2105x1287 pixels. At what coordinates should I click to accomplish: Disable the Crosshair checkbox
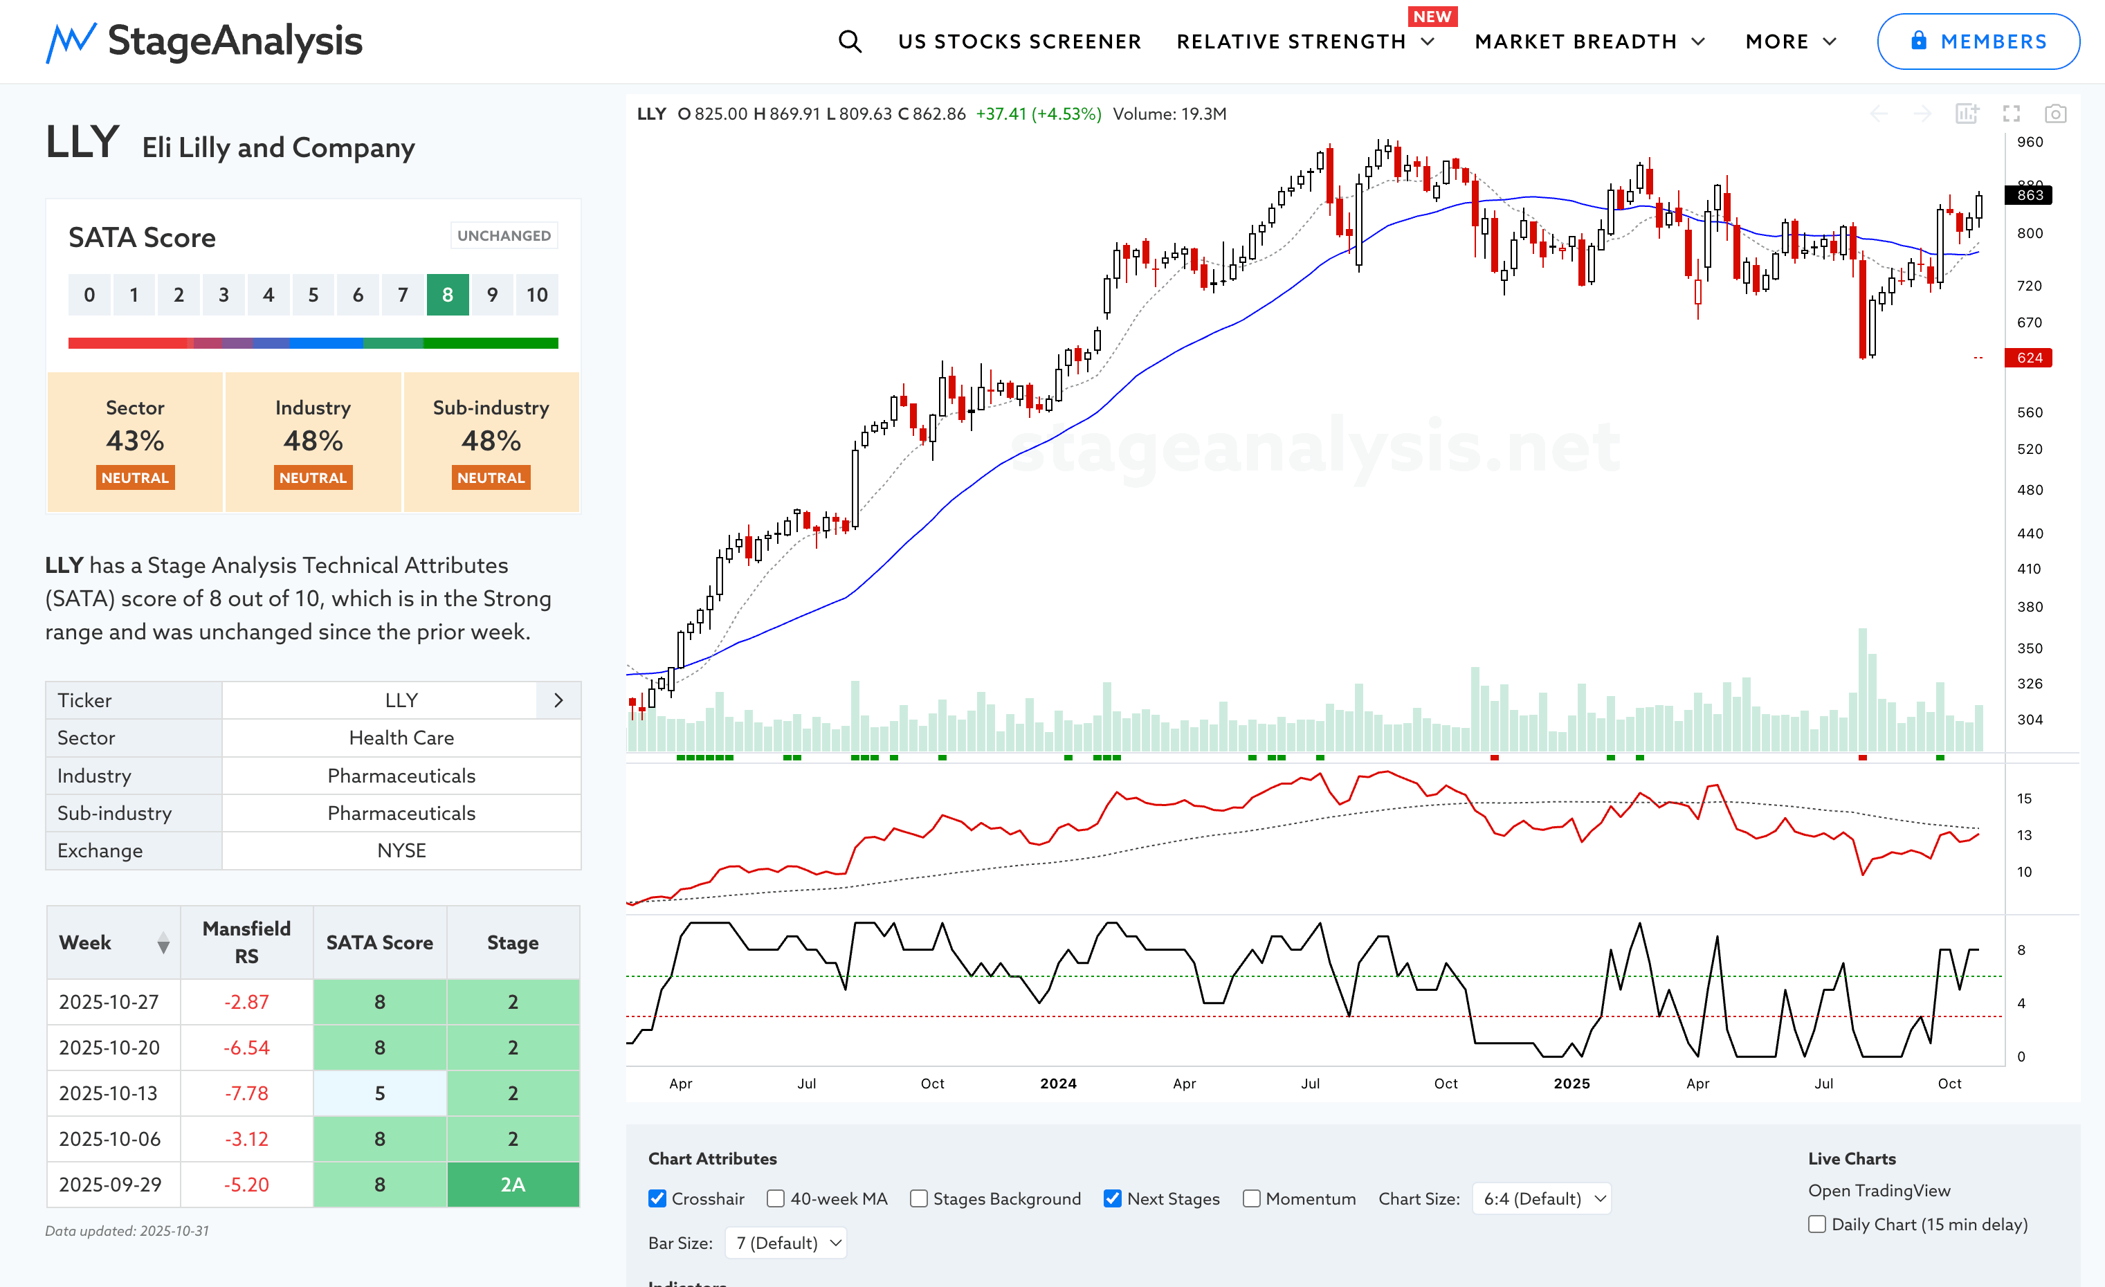pyautogui.click(x=657, y=1198)
